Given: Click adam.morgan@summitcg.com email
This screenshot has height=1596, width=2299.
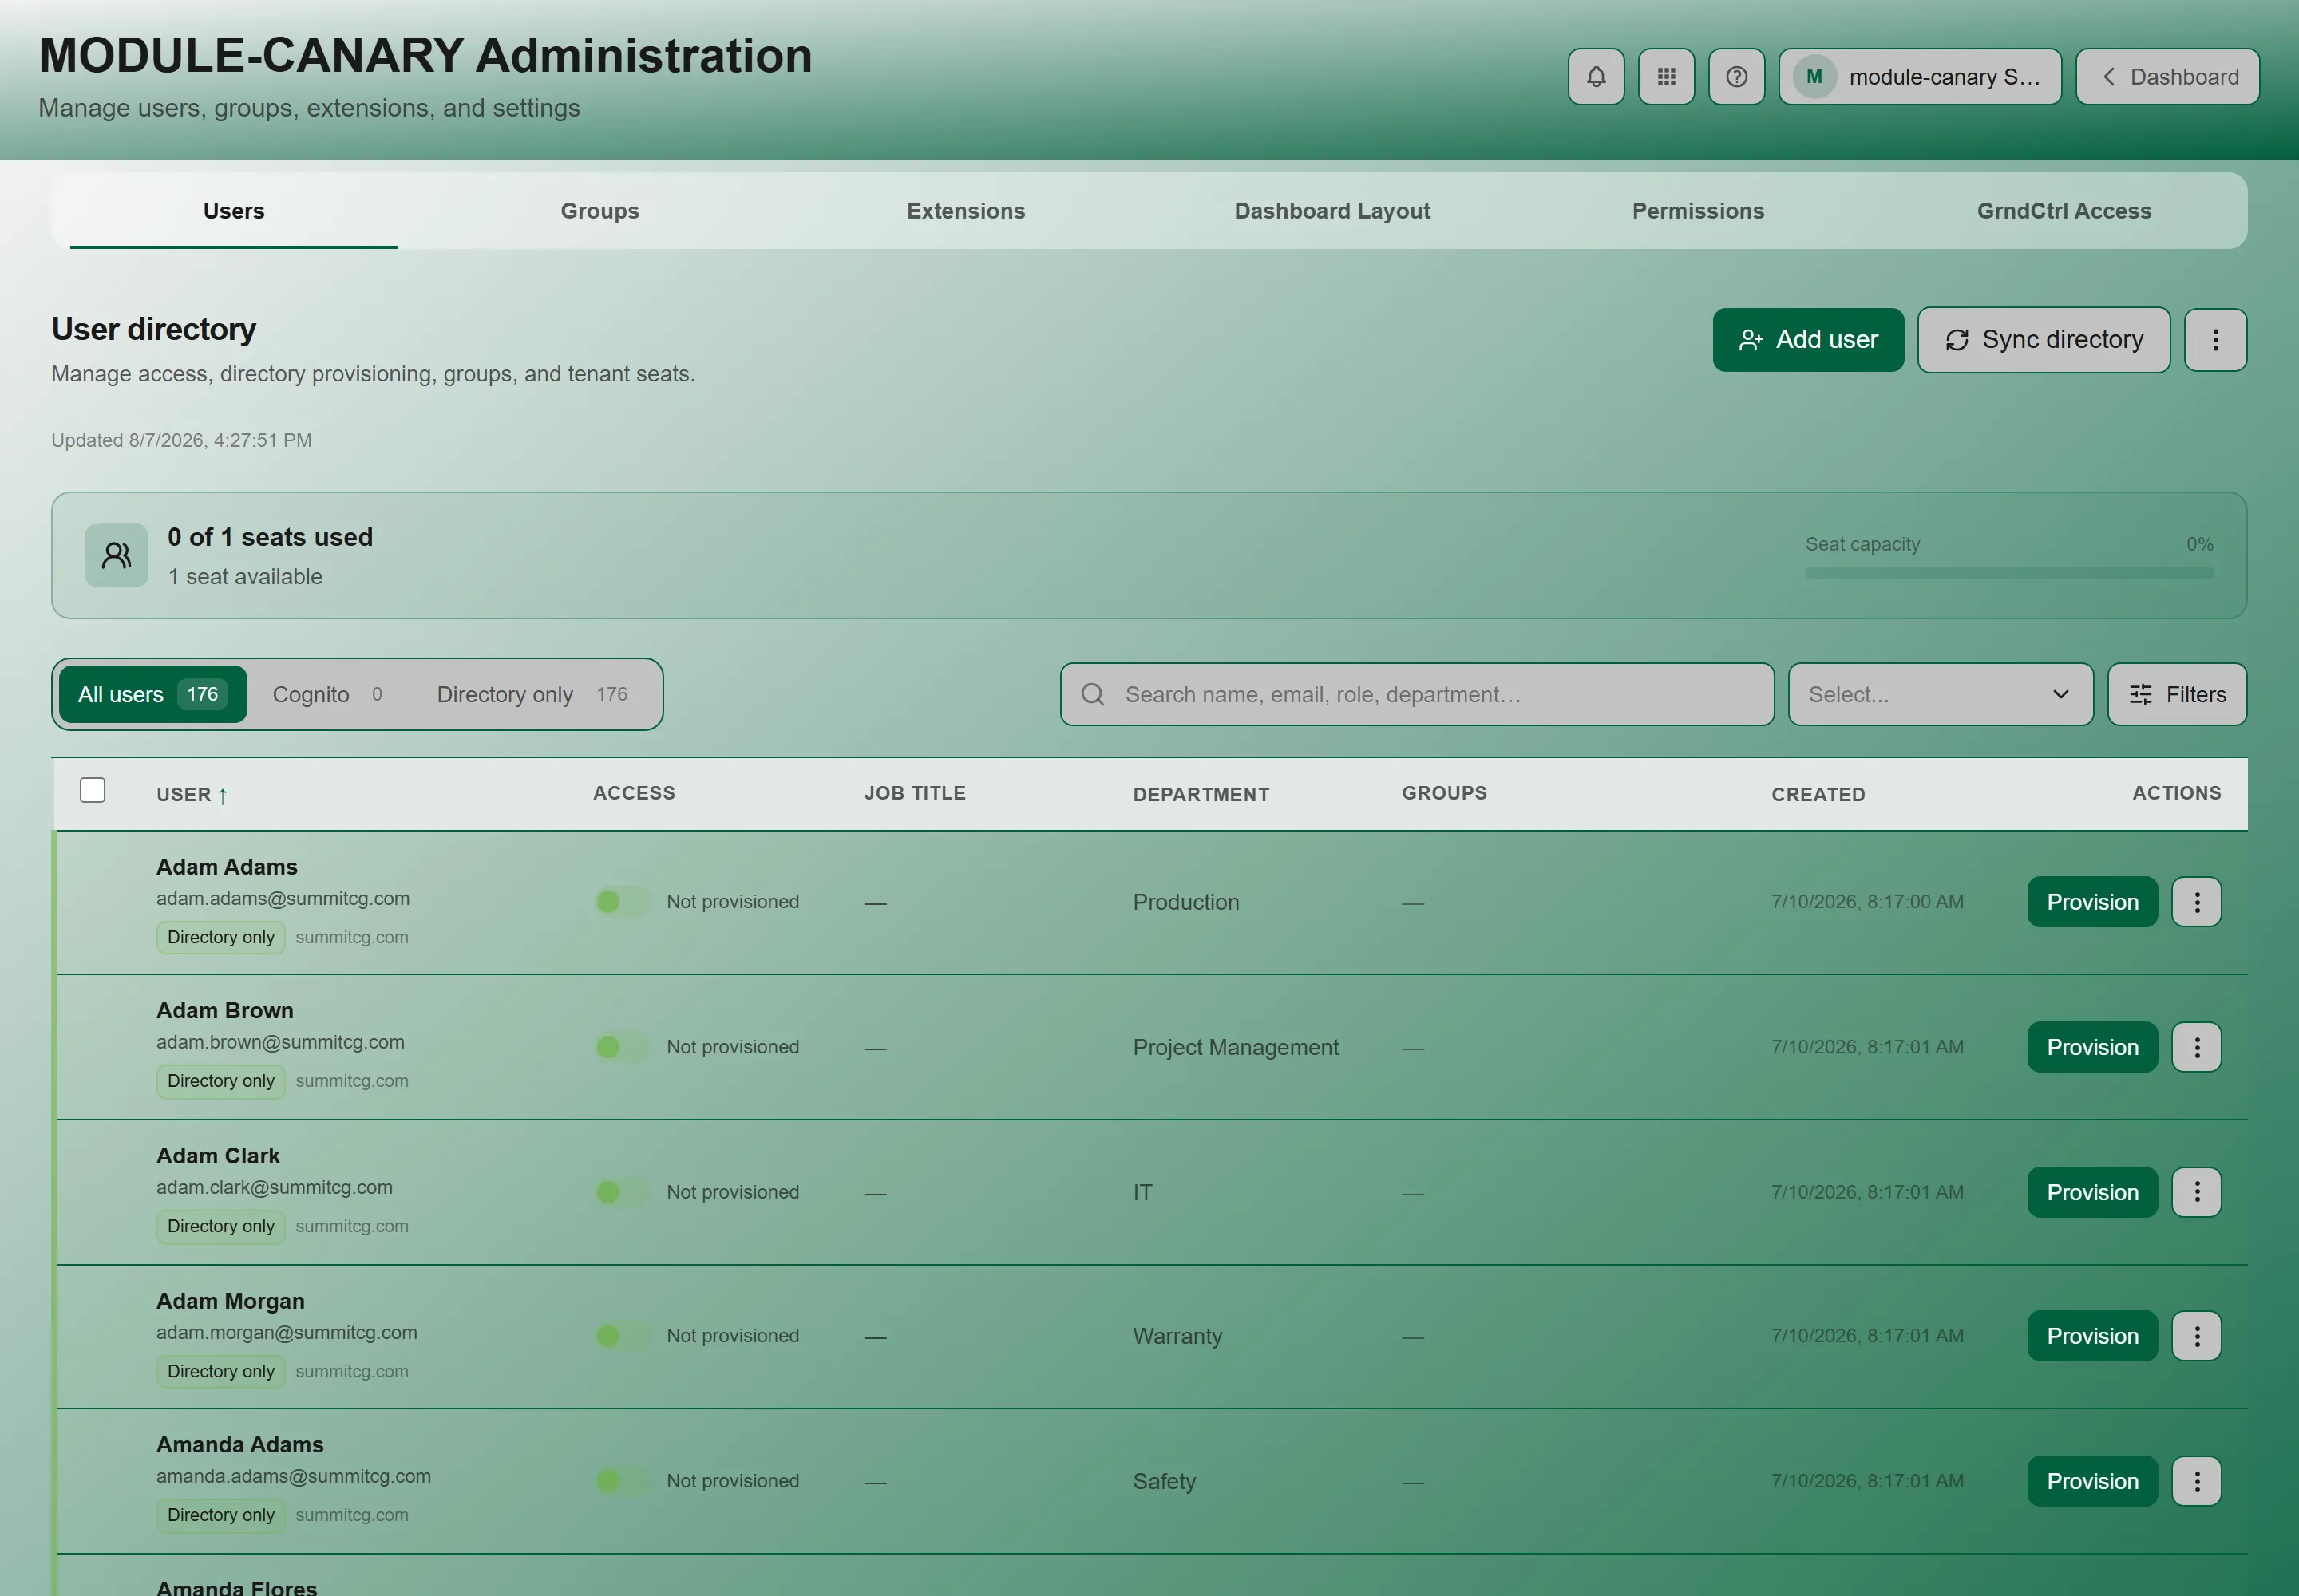Looking at the screenshot, I should [286, 1332].
